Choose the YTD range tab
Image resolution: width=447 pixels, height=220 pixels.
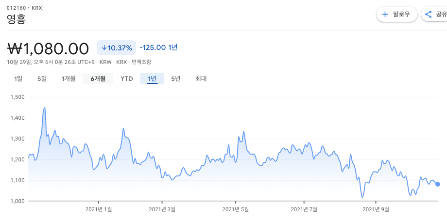[127, 79]
